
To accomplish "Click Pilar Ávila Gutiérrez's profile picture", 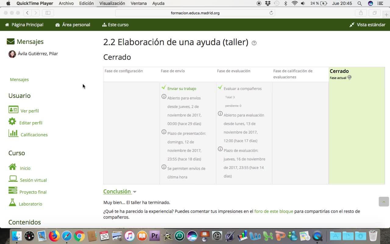I will 12,54.
